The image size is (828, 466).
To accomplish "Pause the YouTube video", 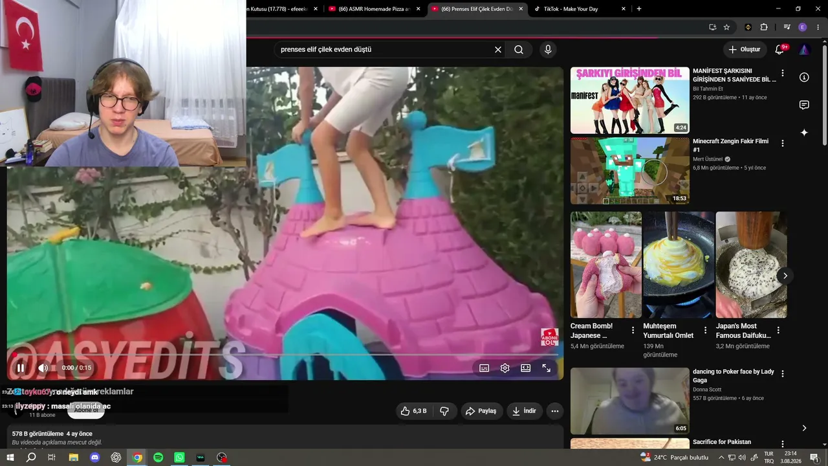I will coord(20,368).
